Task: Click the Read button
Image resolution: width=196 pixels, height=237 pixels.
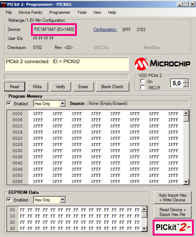Action: (x=15, y=87)
